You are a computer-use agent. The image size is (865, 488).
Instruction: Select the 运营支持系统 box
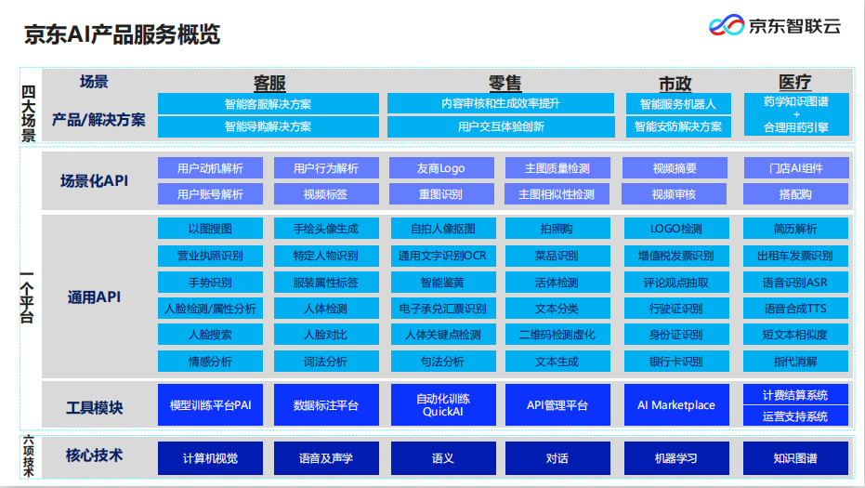[795, 415]
